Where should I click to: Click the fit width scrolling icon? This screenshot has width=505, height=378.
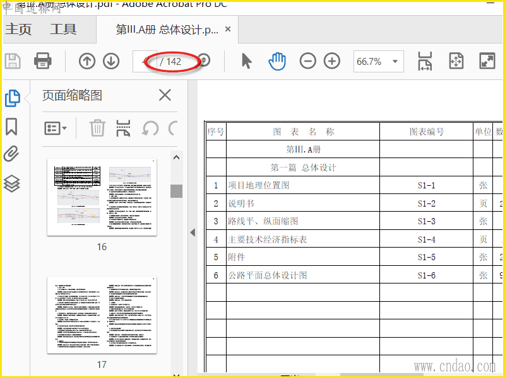coord(425,61)
